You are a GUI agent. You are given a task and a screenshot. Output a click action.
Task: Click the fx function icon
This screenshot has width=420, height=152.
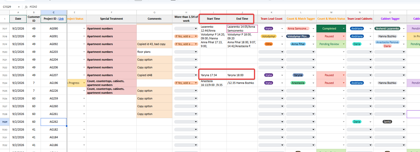coord(26,7)
